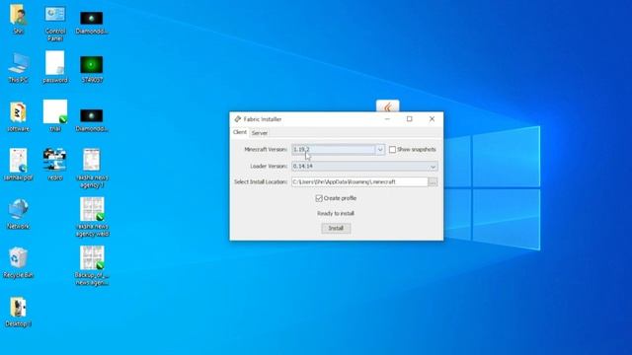Select the software folder icon
This screenshot has width=632, height=355.
[18, 116]
